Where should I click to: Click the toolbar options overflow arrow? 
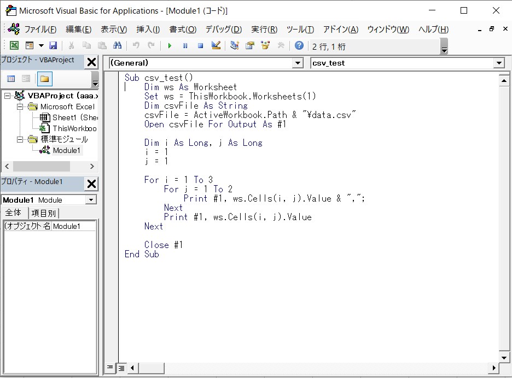tap(444, 46)
